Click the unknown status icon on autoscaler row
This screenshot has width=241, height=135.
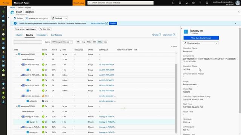click(x=43, y=101)
